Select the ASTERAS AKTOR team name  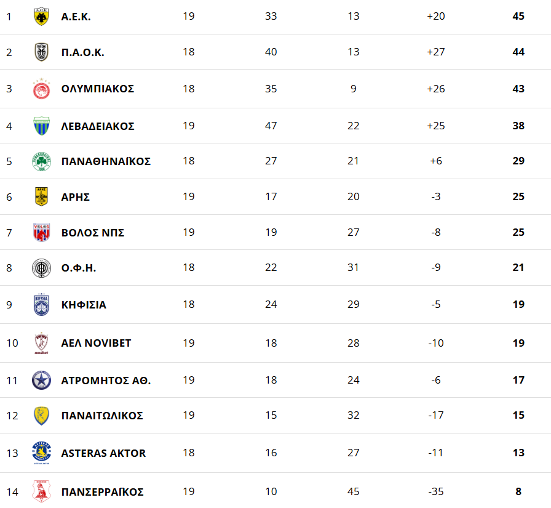pyautogui.click(x=103, y=453)
